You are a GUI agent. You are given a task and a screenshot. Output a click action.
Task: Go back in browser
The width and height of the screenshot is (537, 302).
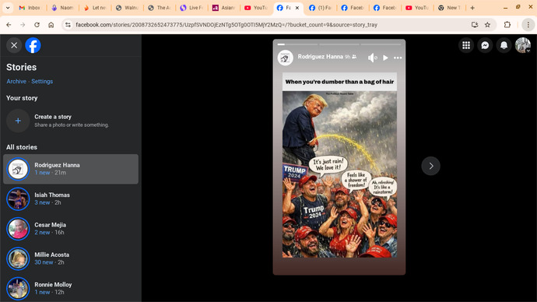pos(9,25)
